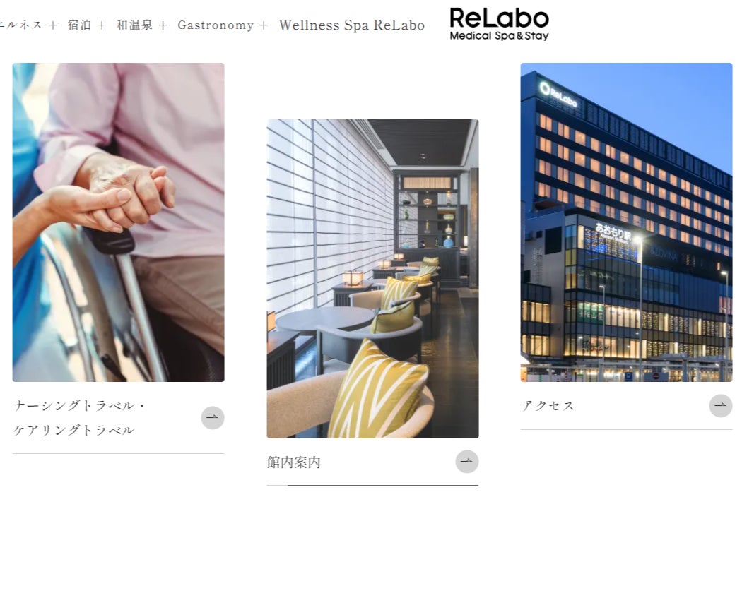Expand the Gastronomy menu plus sign

[x=264, y=25]
